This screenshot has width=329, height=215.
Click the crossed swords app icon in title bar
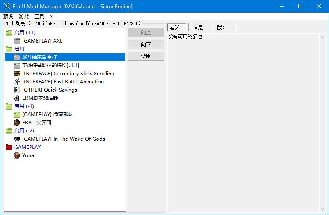(x=7, y=6)
